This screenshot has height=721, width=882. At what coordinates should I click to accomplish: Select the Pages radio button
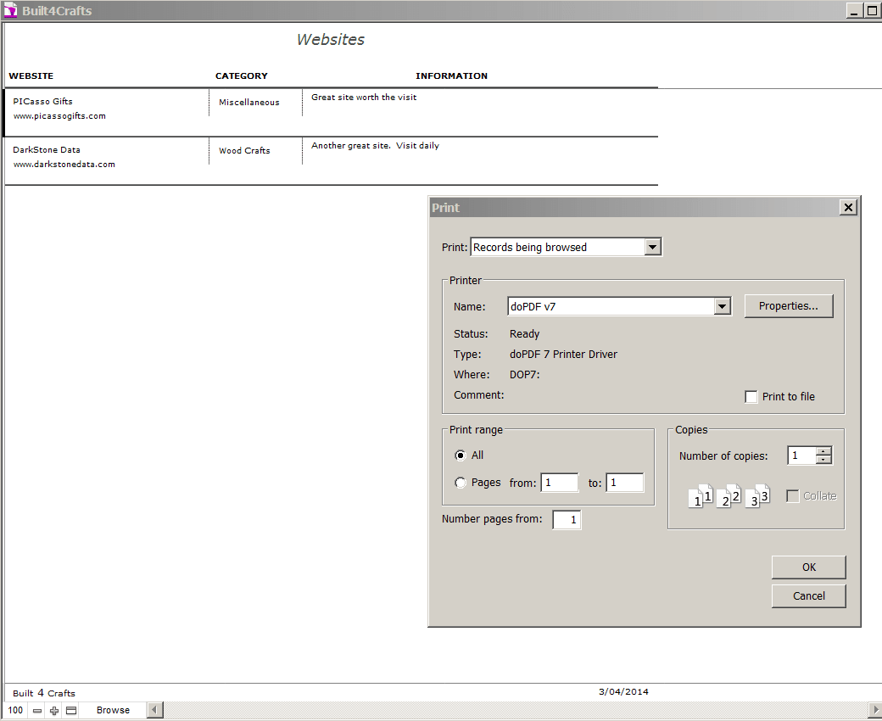tap(461, 483)
